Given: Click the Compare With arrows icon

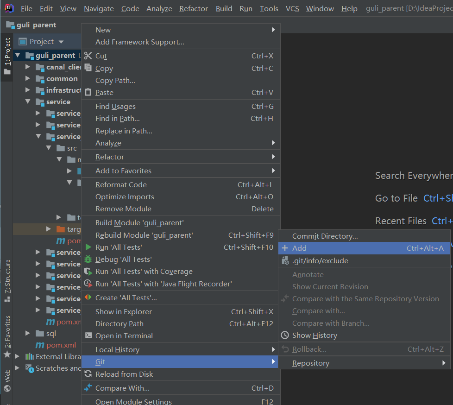Looking at the screenshot, I should pyautogui.click(x=88, y=387).
